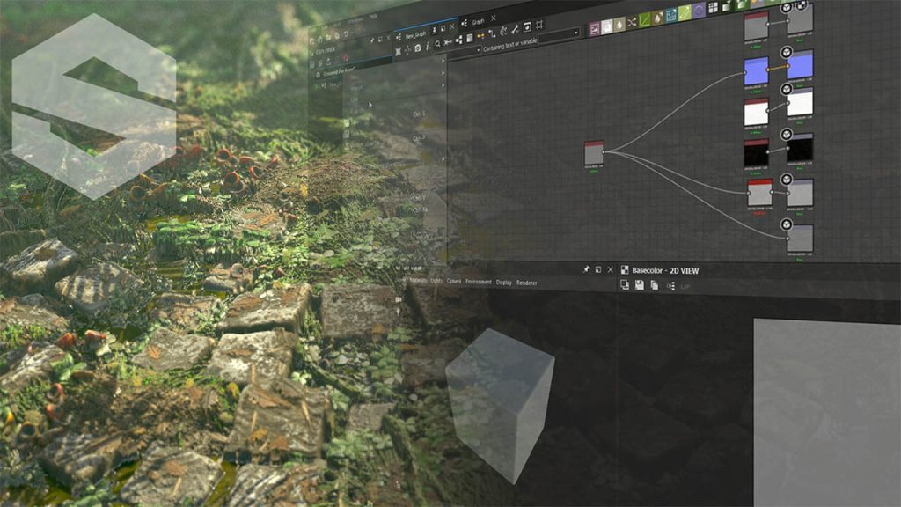Click the italic info icon in graph toolbar
Image resolution: width=901 pixels, height=507 pixels.
pos(429,47)
